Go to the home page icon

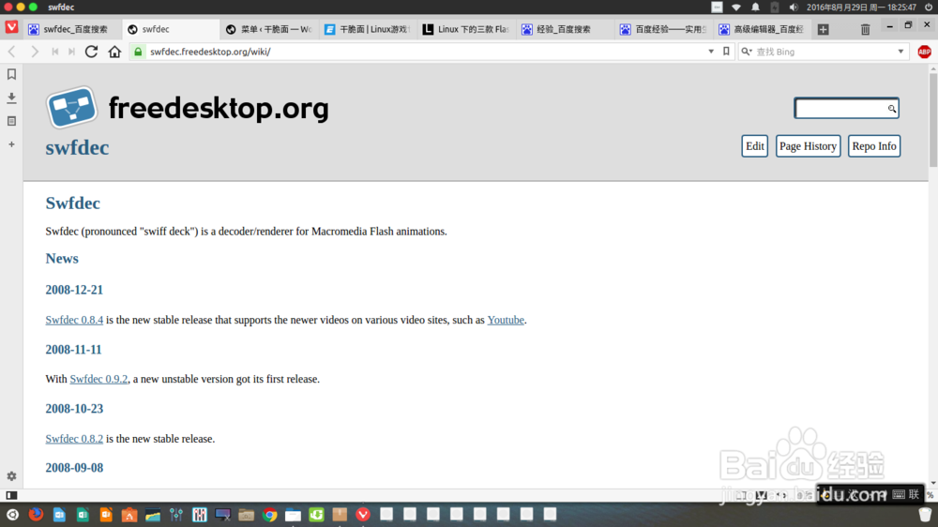coord(114,52)
